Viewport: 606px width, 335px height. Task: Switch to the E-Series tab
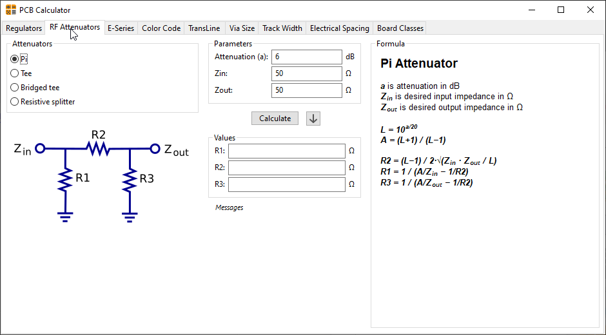click(121, 28)
